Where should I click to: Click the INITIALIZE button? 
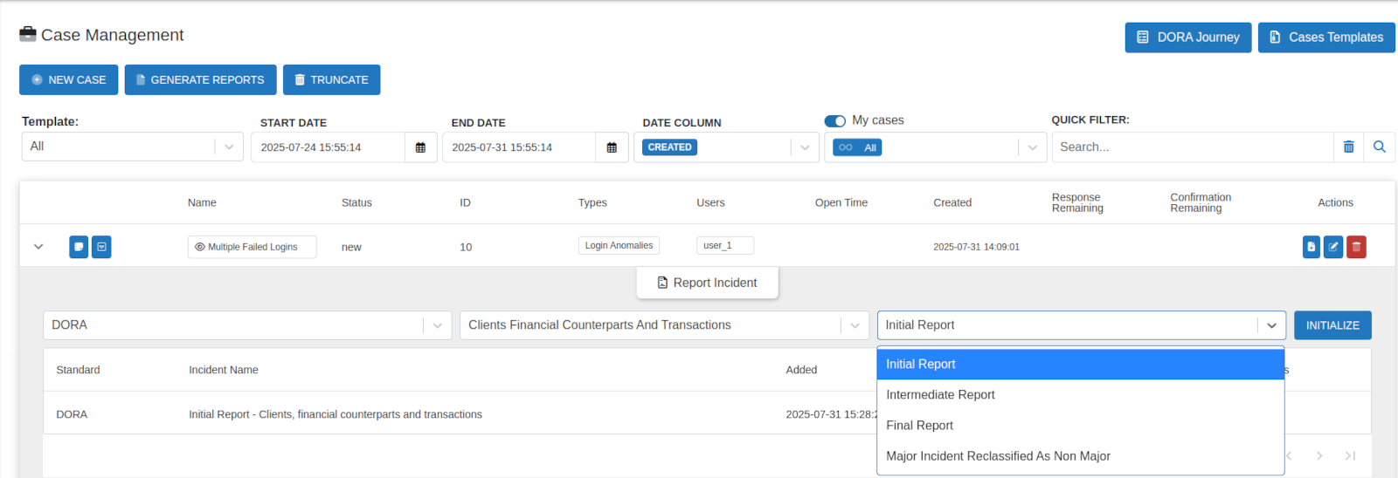[1332, 325]
